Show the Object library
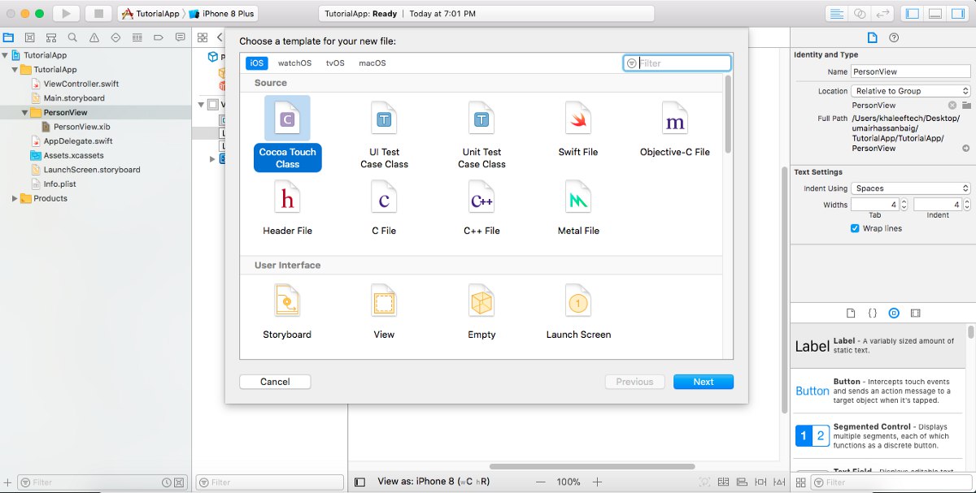976x493 pixels. tap(894, 313)
